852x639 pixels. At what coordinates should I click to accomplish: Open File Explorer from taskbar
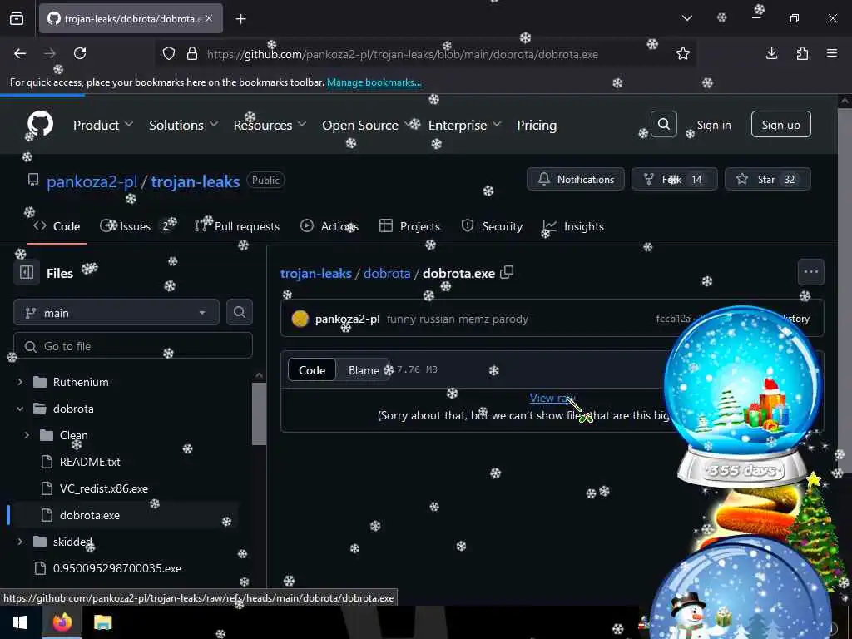coord(102,622)
